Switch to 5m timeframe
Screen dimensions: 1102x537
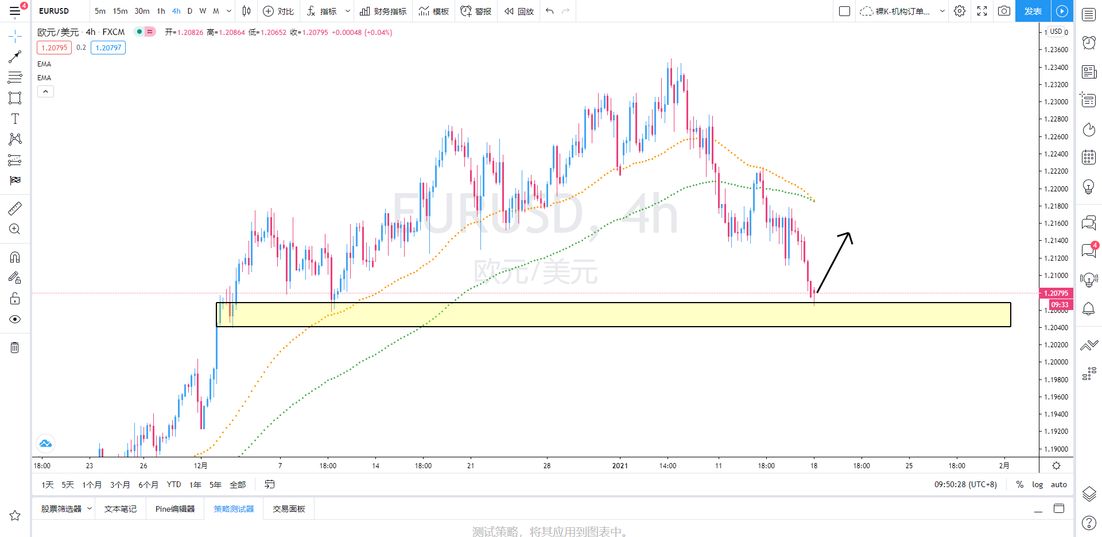point(100,11)
